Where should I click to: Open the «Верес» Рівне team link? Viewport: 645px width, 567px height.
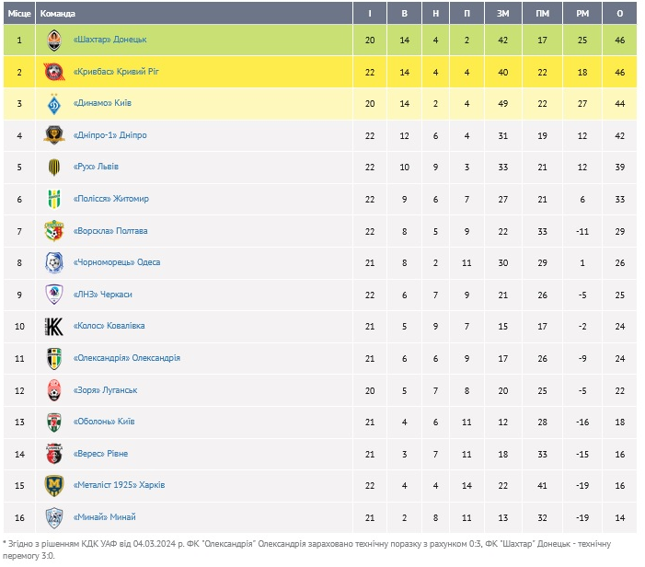click(100, 454)
